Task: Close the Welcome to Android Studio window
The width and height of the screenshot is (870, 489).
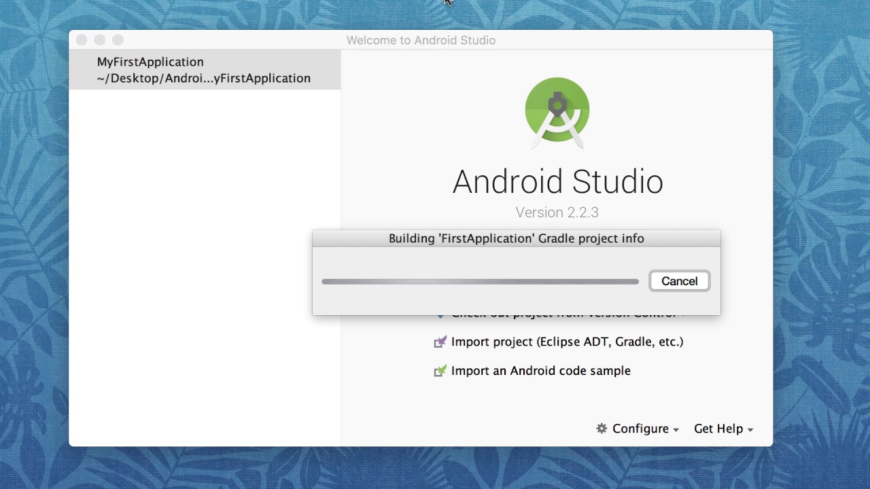Action: (82, 40)
